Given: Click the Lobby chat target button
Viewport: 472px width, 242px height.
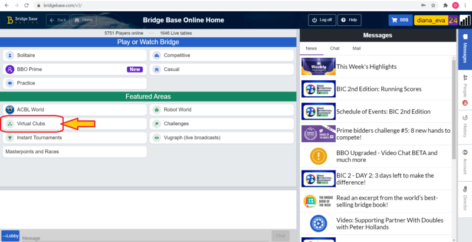Looking at the screenshot, I should (11, 236).
